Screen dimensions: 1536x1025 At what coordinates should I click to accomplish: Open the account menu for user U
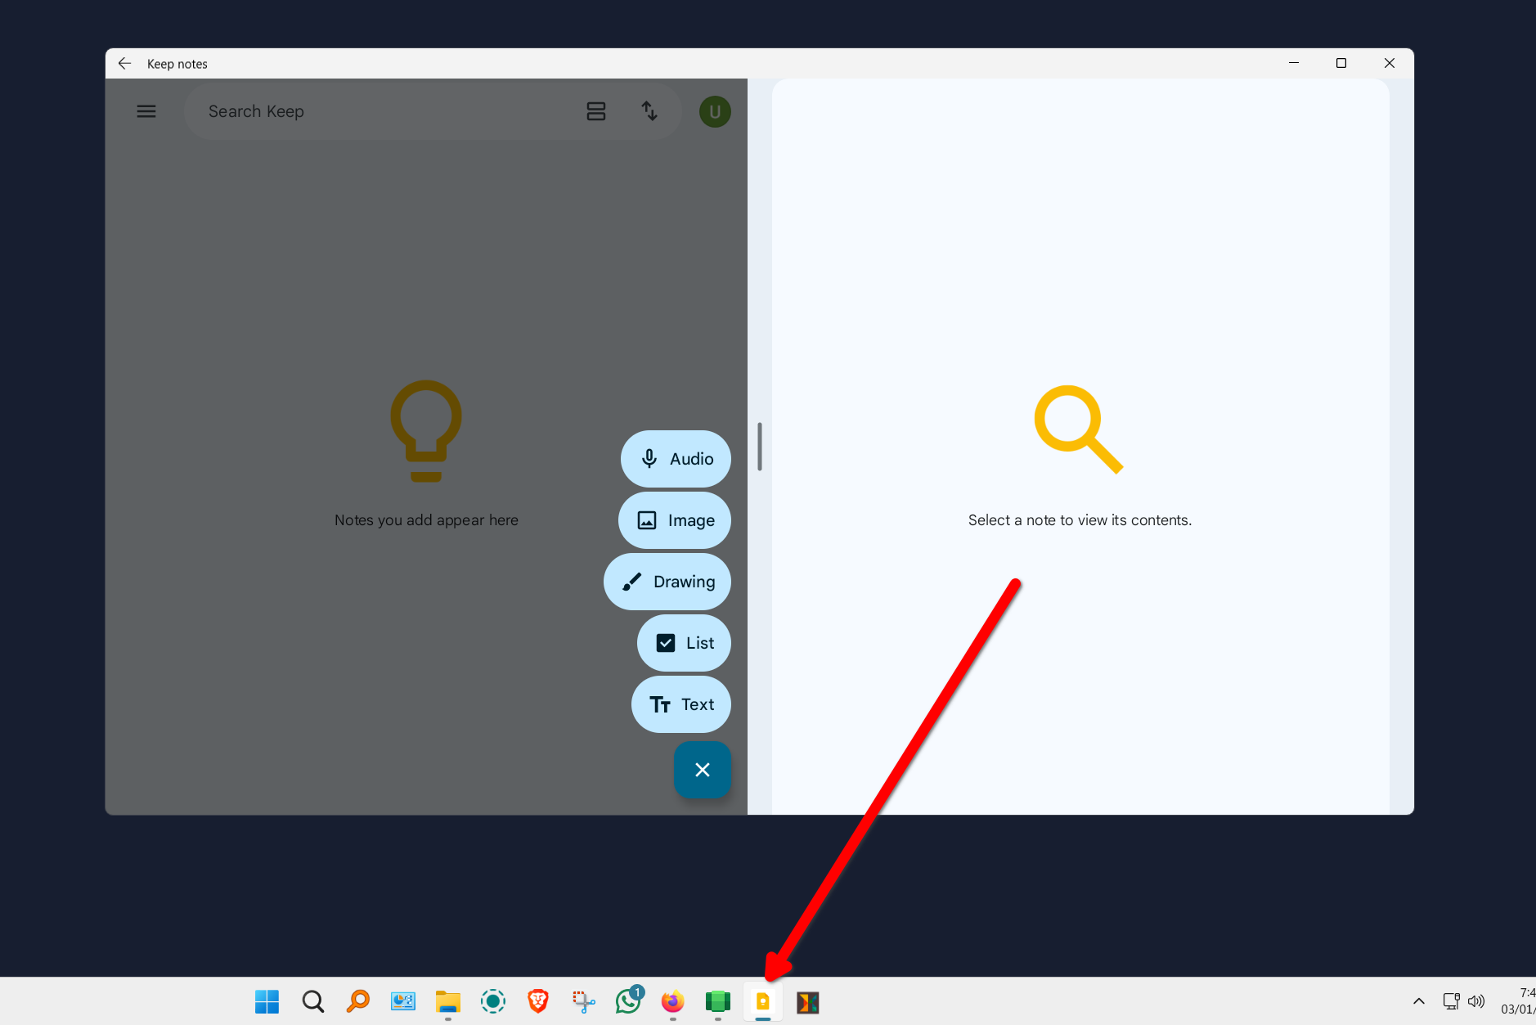click(714, 110)
